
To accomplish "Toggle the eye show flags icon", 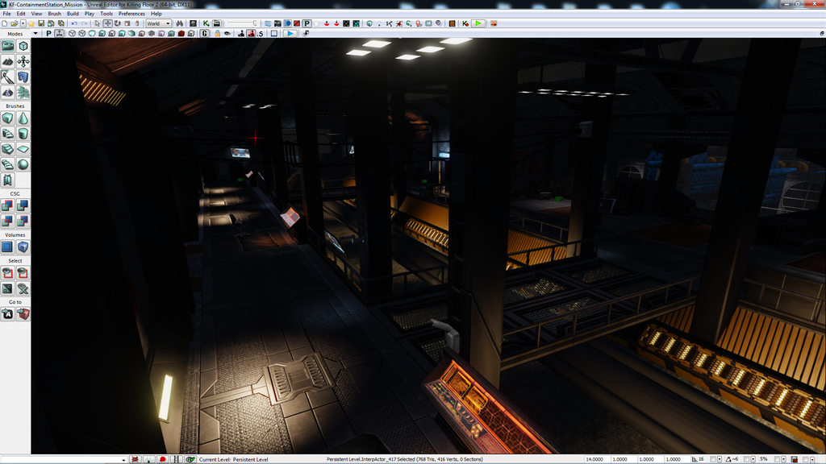I will coord(227,34).
